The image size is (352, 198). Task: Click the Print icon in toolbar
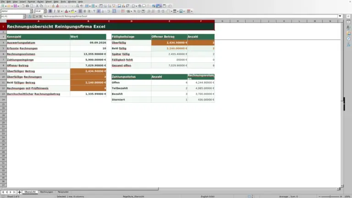click(x=27, y=6)
